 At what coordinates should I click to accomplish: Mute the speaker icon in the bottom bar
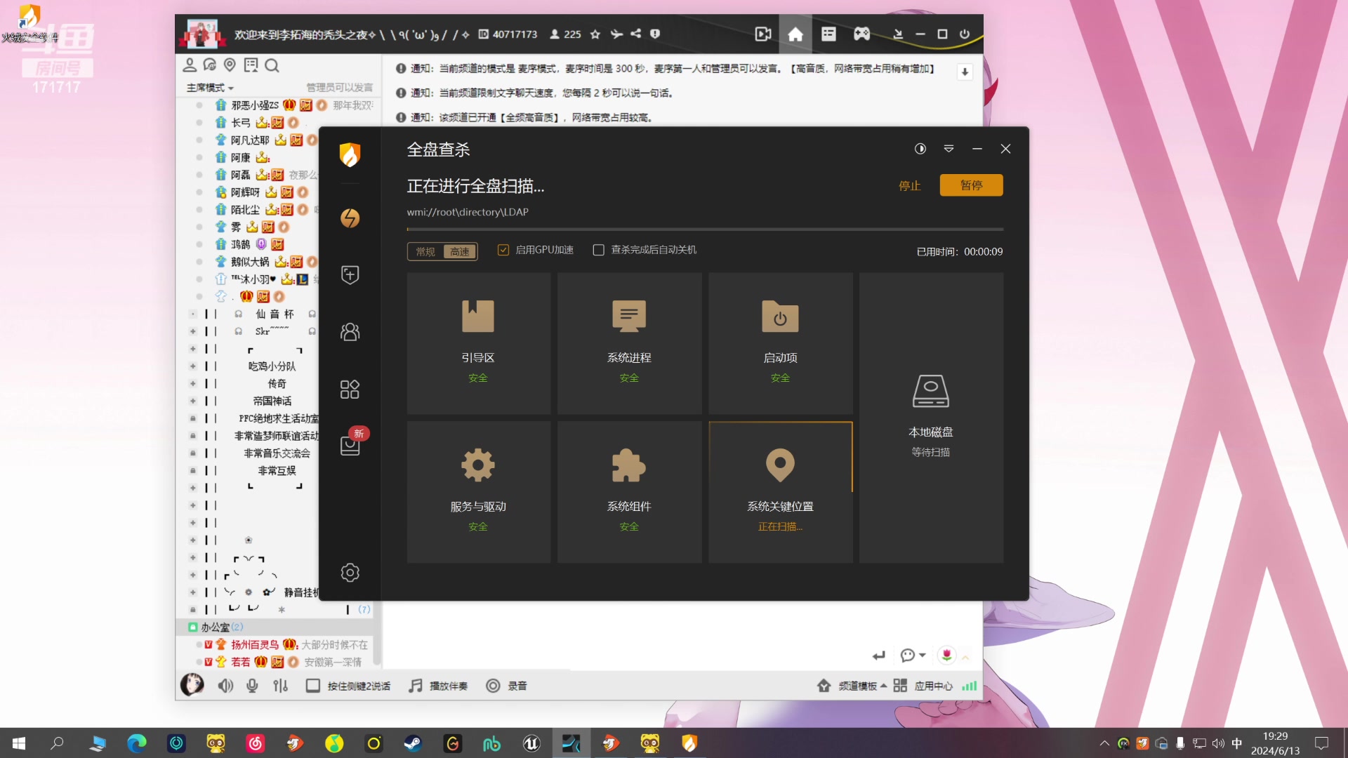click(225, 686)
